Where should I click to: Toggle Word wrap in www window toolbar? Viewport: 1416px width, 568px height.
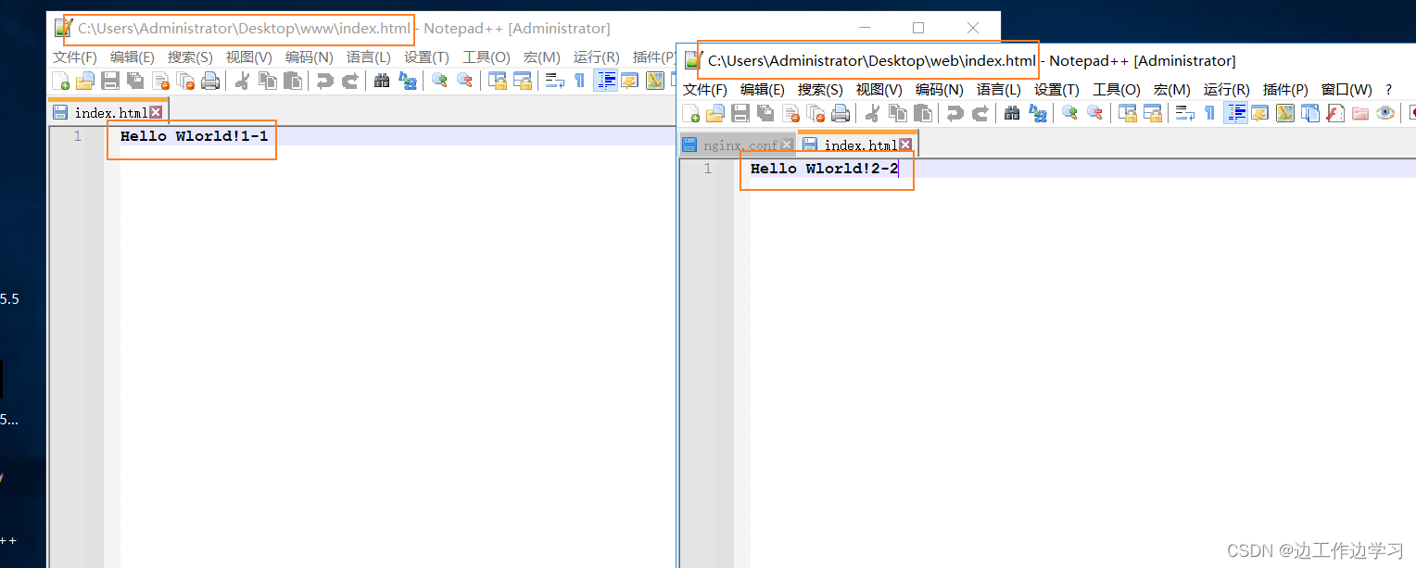coord(554,81)
